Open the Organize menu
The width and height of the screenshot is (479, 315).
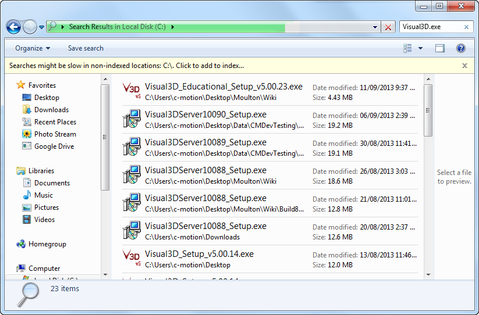33,48
